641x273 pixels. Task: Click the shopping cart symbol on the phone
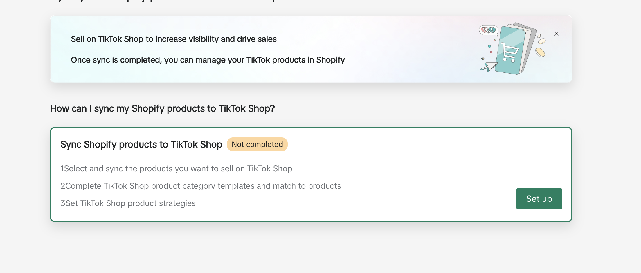[509, 52]
